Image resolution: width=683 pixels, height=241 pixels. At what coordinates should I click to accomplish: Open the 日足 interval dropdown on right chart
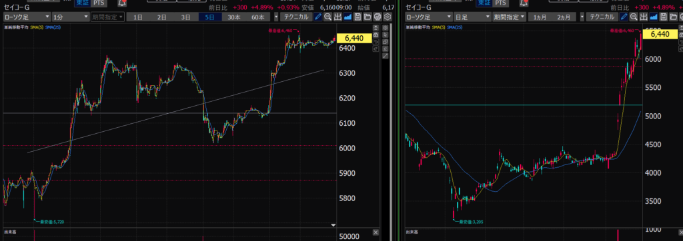point(472,17)
